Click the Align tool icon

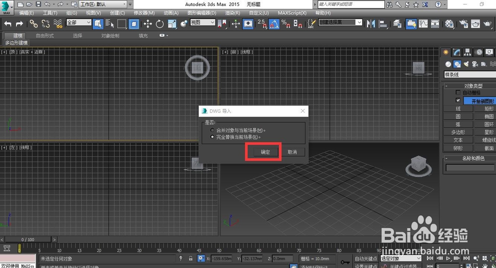pyautogui.click(x=383, y=24)
